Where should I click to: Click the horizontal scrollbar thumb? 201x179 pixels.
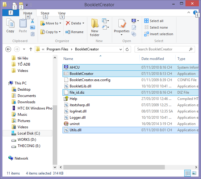coord(114,167)
